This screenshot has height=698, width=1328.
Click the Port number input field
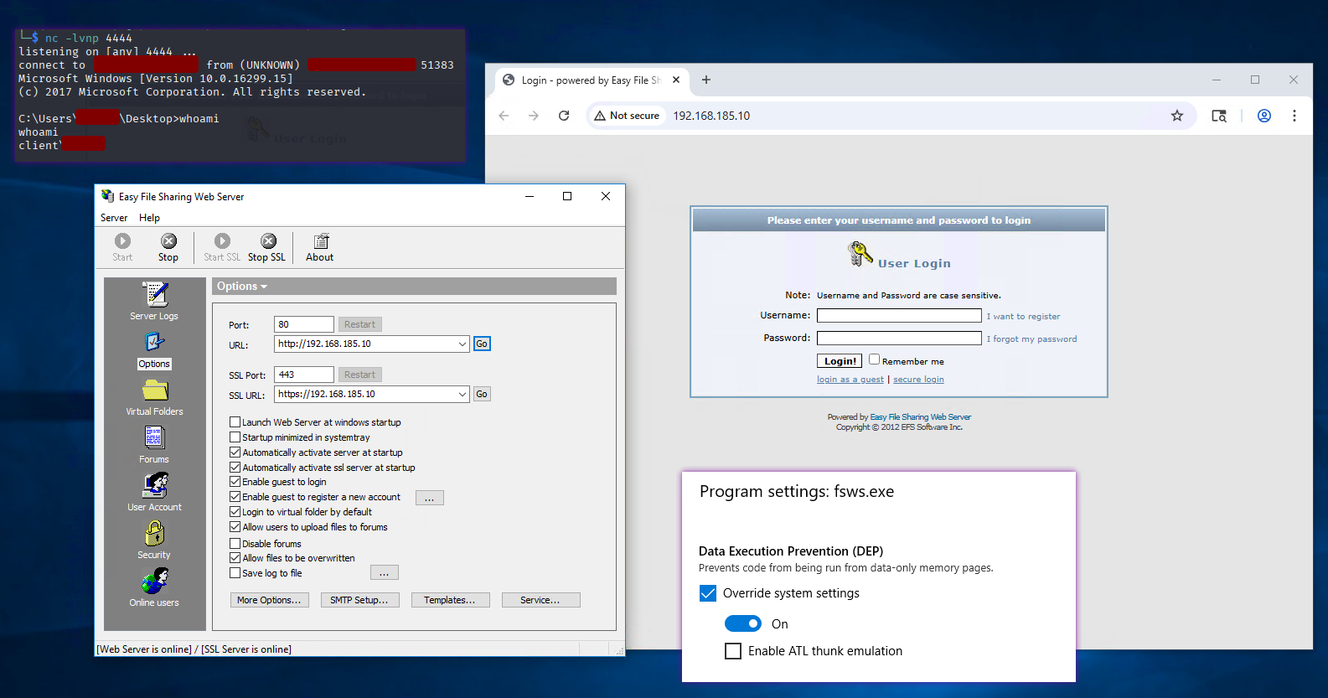click(304, 324)
